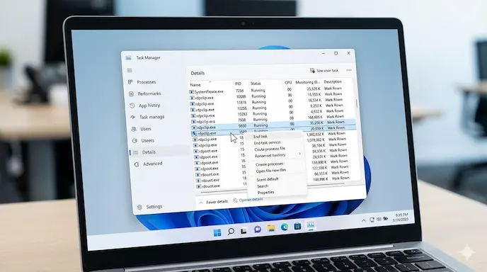Open the hamburger navigation menu
Screen dimensions: 487x272
tap(130, 71)
